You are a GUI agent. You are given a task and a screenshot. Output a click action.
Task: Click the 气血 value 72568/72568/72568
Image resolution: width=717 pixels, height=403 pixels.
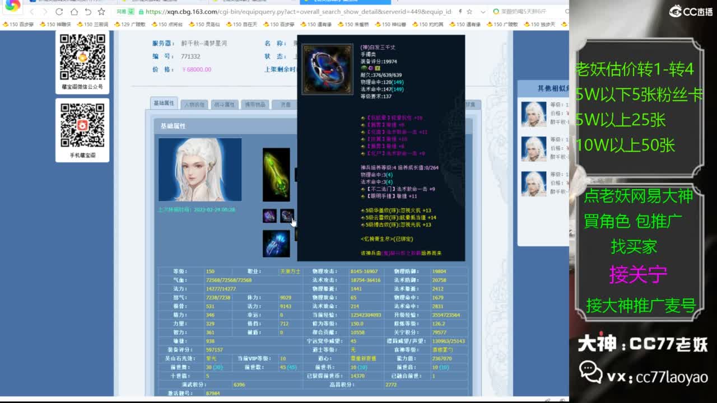(x=229, y=280)
